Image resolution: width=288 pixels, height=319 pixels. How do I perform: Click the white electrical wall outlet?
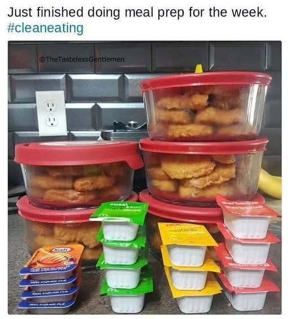(51, 113)
